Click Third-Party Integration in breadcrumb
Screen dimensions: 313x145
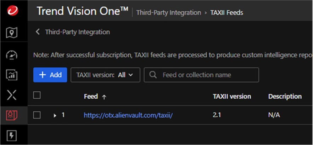click(169, 13)
